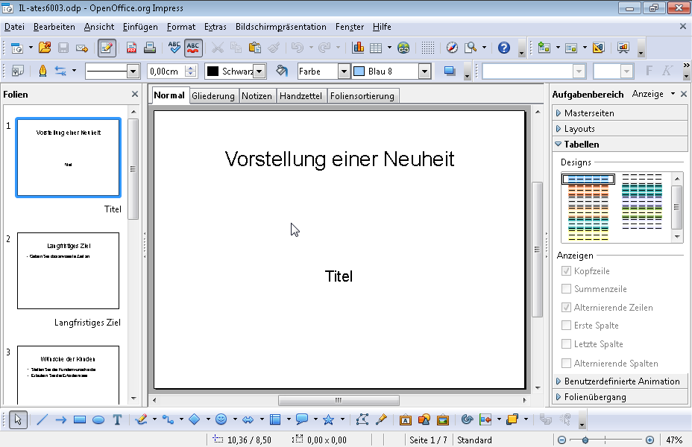692x447 pixels.
Task: Send document as e-mail icon
Action: tap(81, 48)
